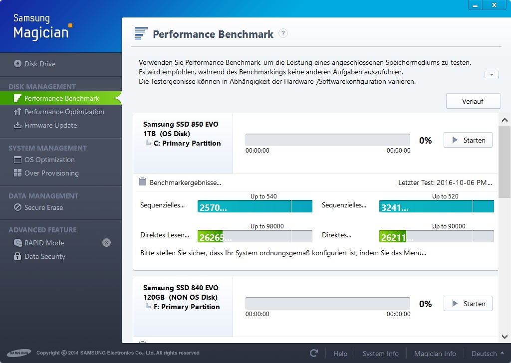Screen dimensions: 511x363
Task: Start benchmark for Samsung SSD 850 EVO
Action: pos(468,140)
